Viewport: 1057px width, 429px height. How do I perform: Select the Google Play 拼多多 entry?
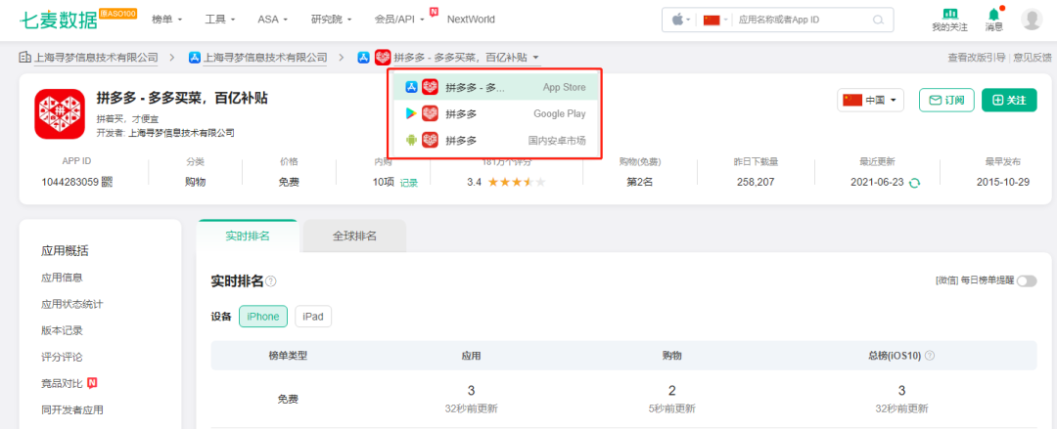(x=495, y=113)
